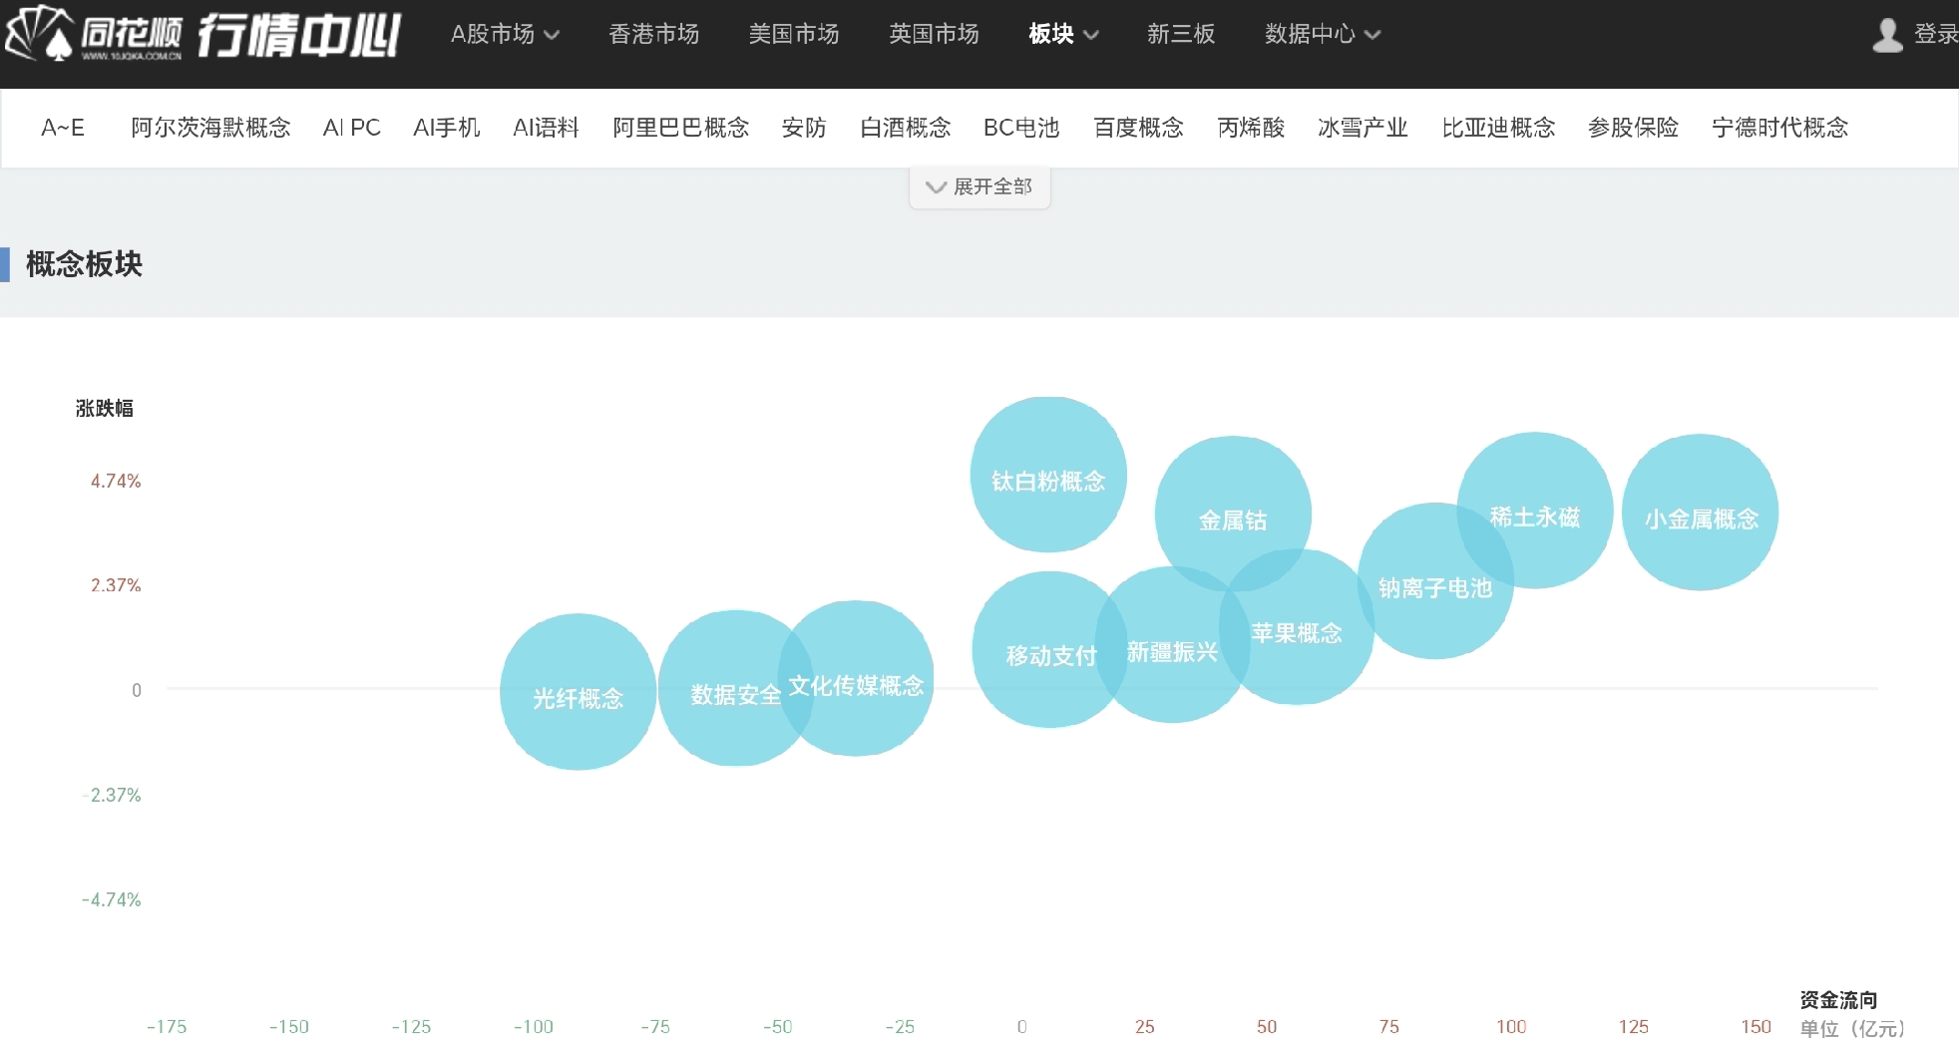Open the 白酒概念 sector tab
Image resolution: width=1959 pixels, height=1045 pixels.
(906, 128)
